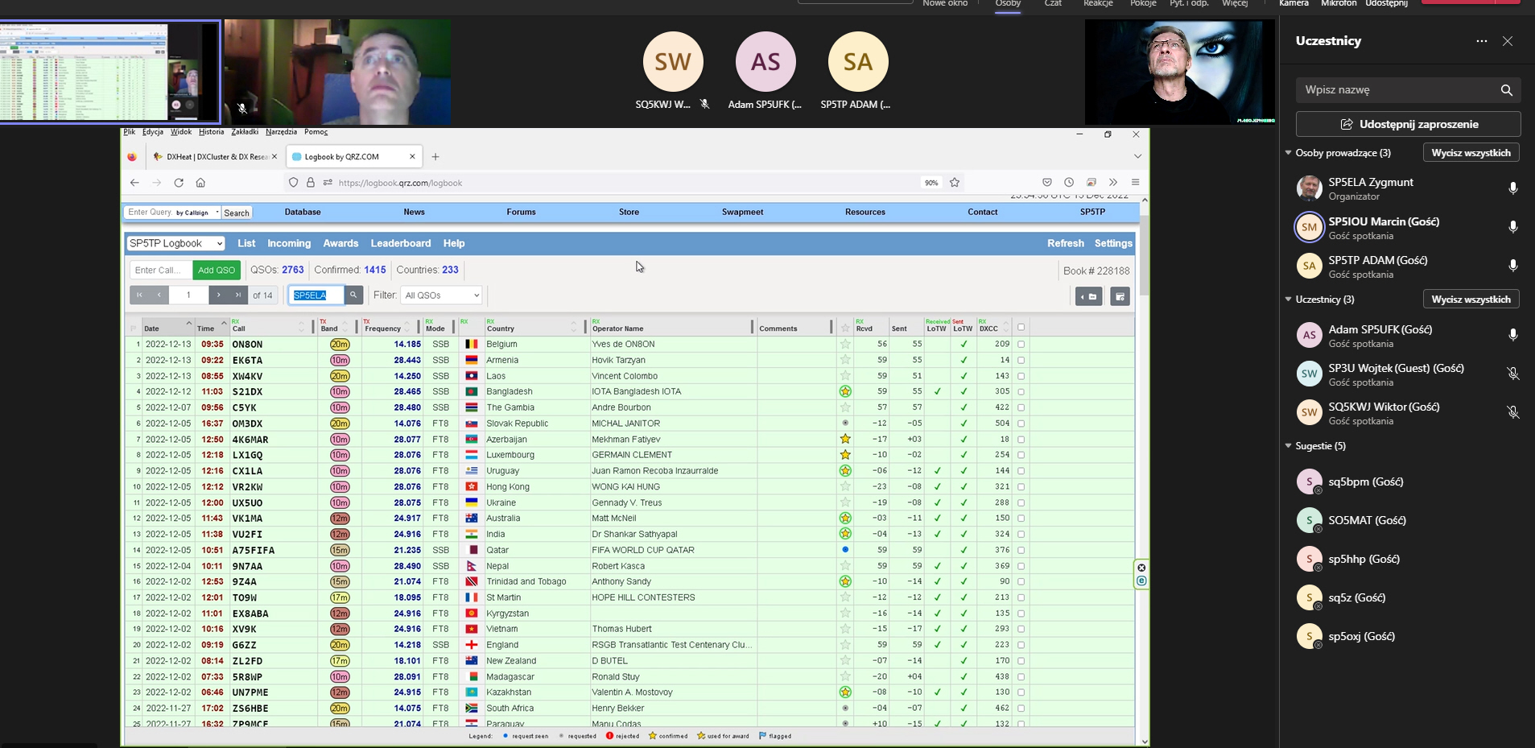Screen dimensions: 1535x748
Task: Open the SP5TP Logbook dropdown
Action: (175, 243)
